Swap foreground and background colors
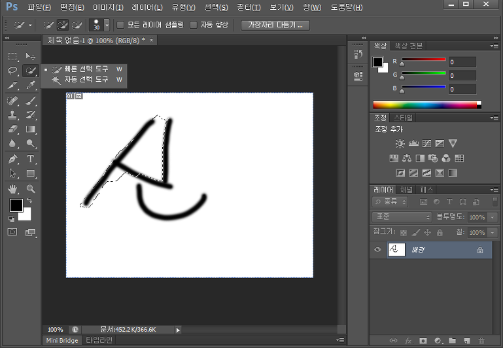The height and width of the screenshot is (348, 503). [x=29, y=200]
